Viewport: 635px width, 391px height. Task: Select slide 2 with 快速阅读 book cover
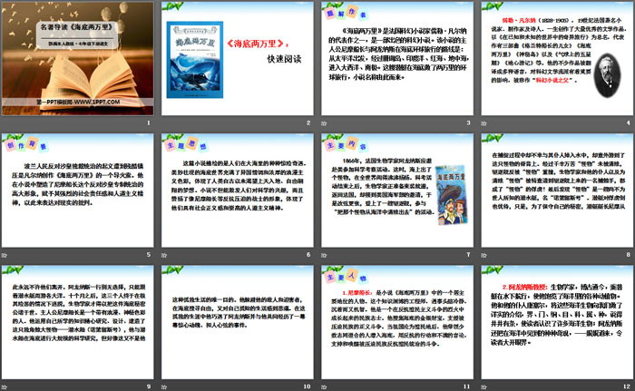238,58
